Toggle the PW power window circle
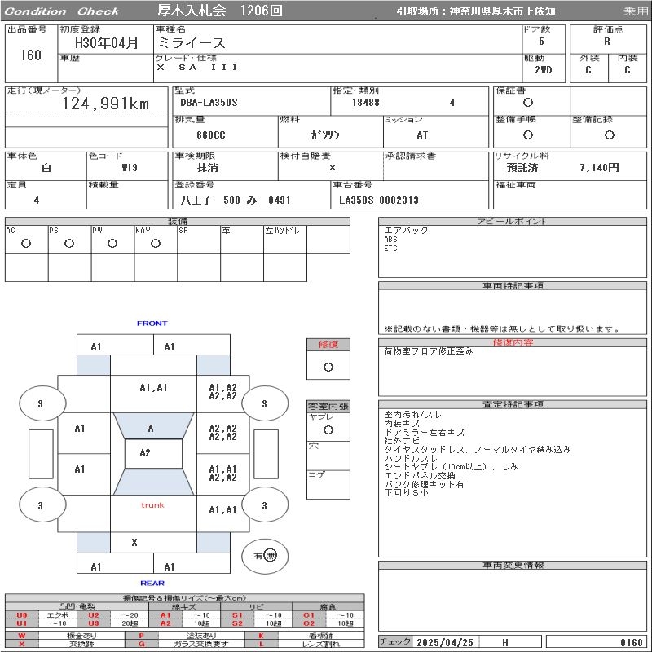652x652 pixels. [x=112, y=243]
